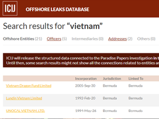Select the Intermediaries (0) tab

(87, 39)
